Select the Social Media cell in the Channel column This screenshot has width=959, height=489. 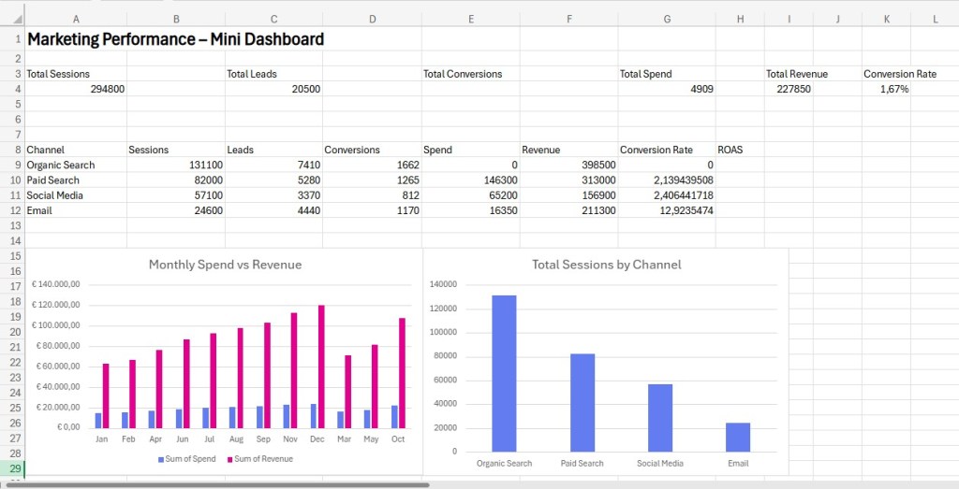click(x=76, y=195)
